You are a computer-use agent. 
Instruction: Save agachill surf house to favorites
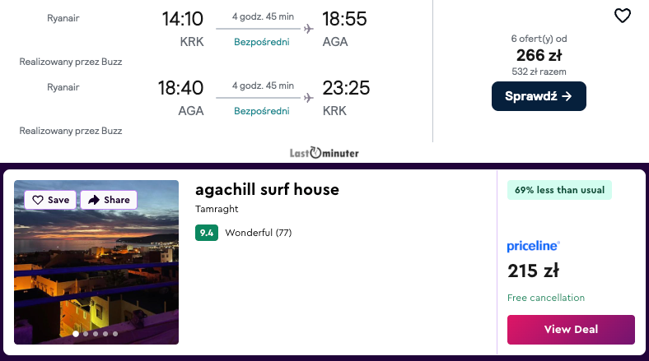pos(50,200)
